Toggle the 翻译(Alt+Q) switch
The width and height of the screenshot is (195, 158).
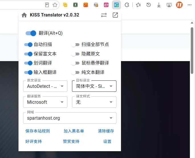pyautogui.click(x=31, y=33)
